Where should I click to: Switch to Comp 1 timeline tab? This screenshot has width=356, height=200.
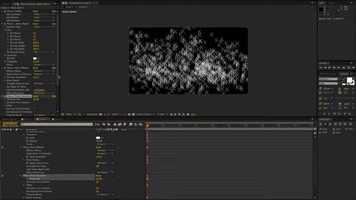(x=27, y=119)
